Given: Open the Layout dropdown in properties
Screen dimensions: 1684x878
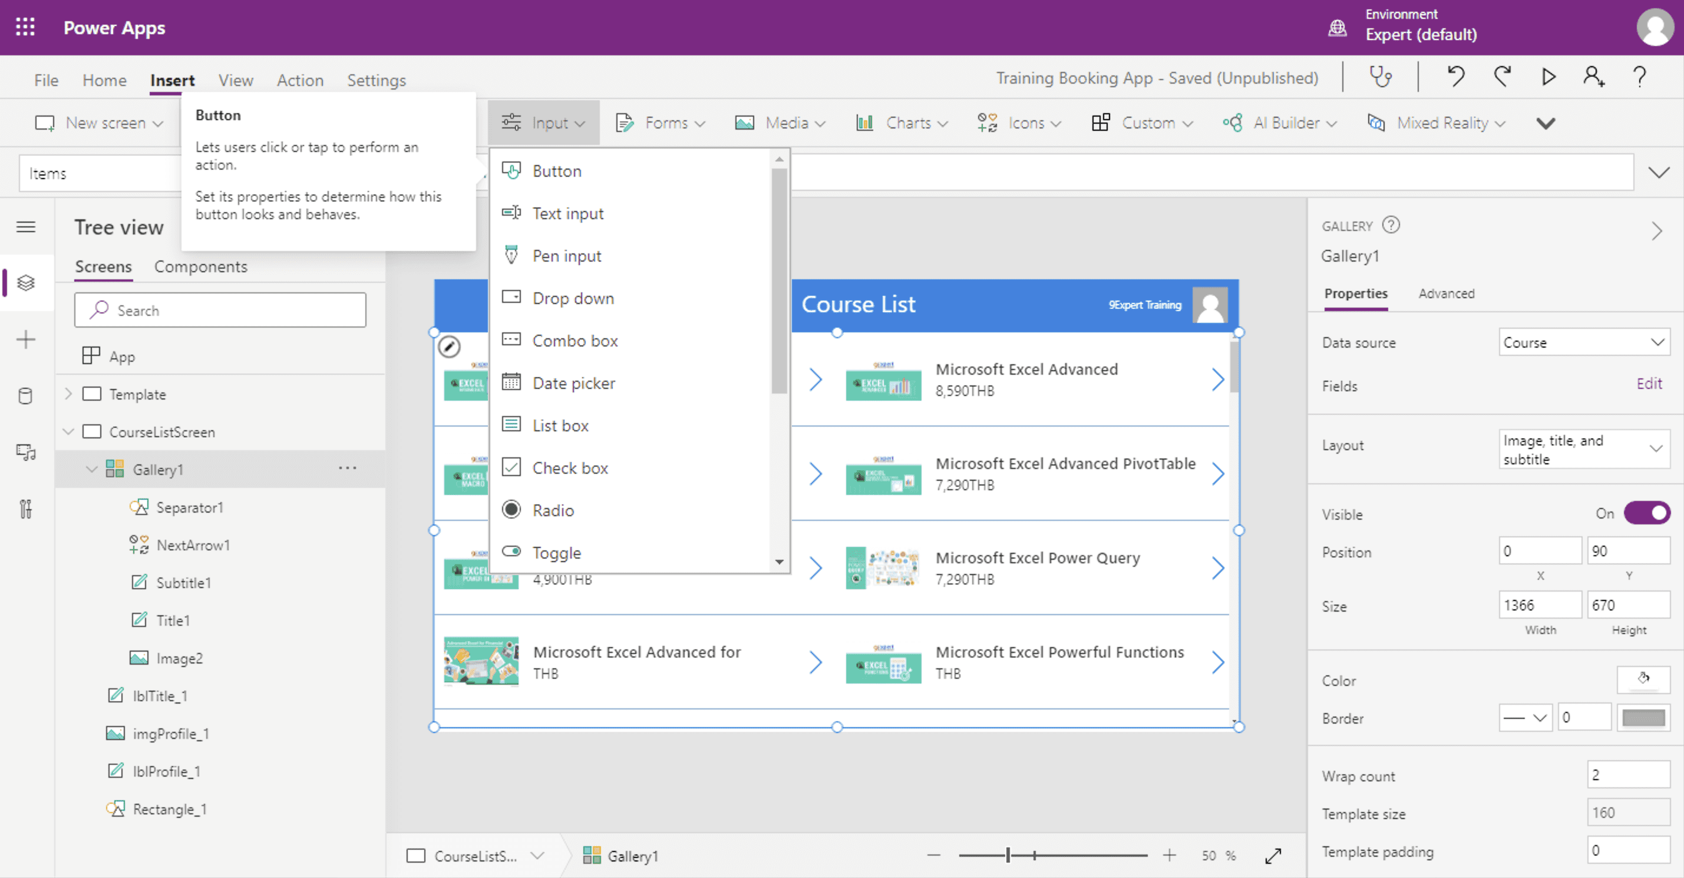Looking at the screenshot, I should click(1583, 448).
